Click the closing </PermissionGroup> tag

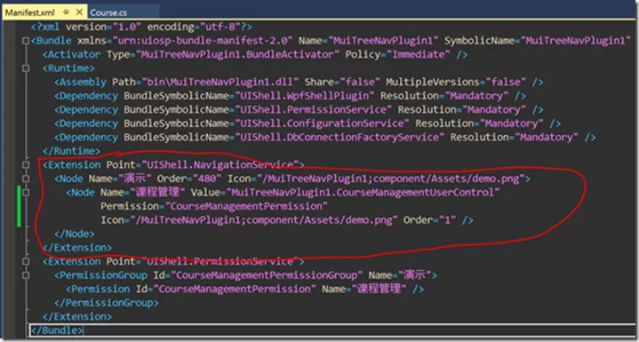pos(107,303)
